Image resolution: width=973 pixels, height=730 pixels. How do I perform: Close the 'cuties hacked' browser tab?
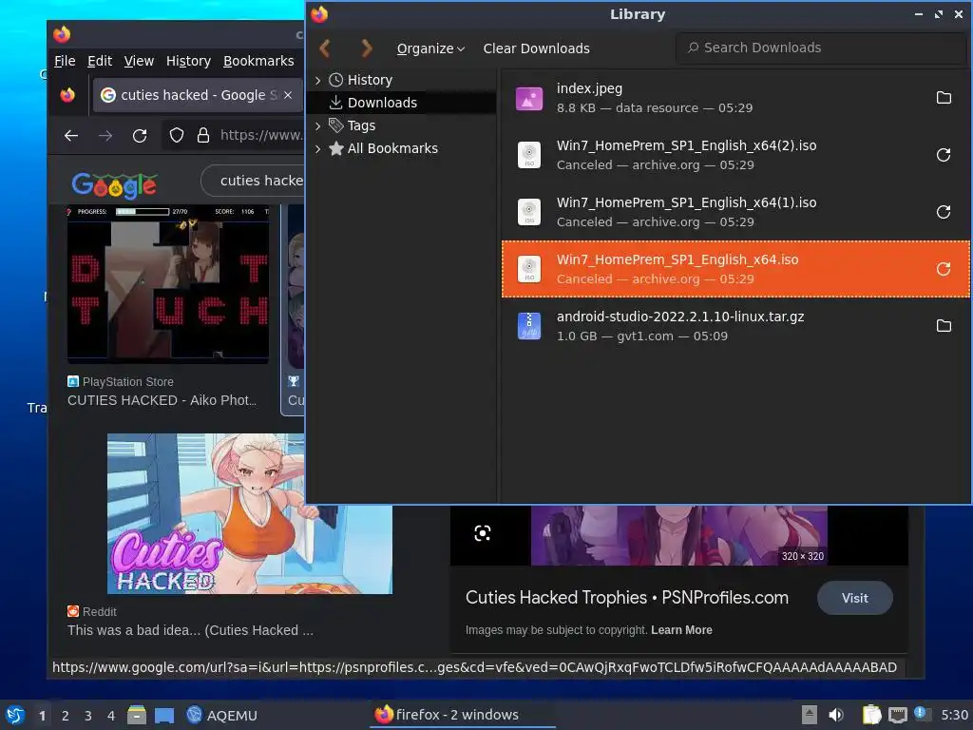(288, 96)
